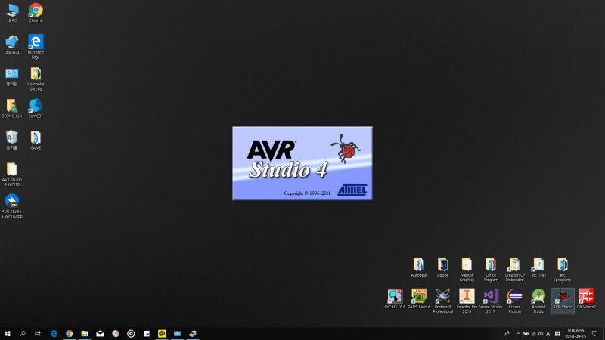Select the Chrome desktop icon
Viewport: 605px width, 340px height.
click(x=36, y=13)
